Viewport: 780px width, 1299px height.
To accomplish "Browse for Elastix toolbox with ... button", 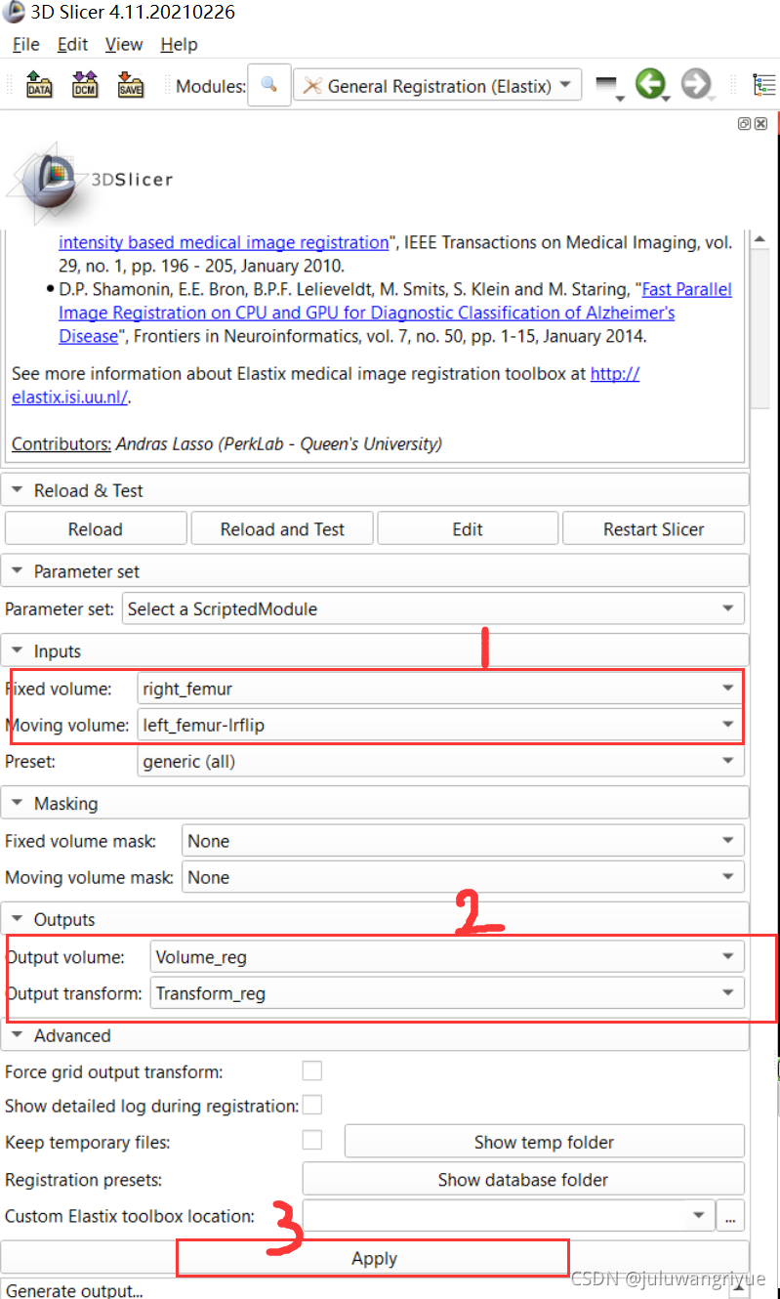I will tap(730, 1216).
